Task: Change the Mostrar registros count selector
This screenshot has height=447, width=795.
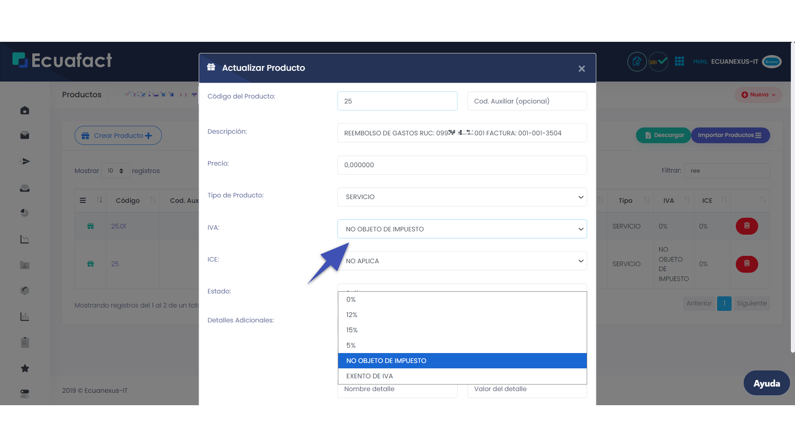Action: click(115, 171)
